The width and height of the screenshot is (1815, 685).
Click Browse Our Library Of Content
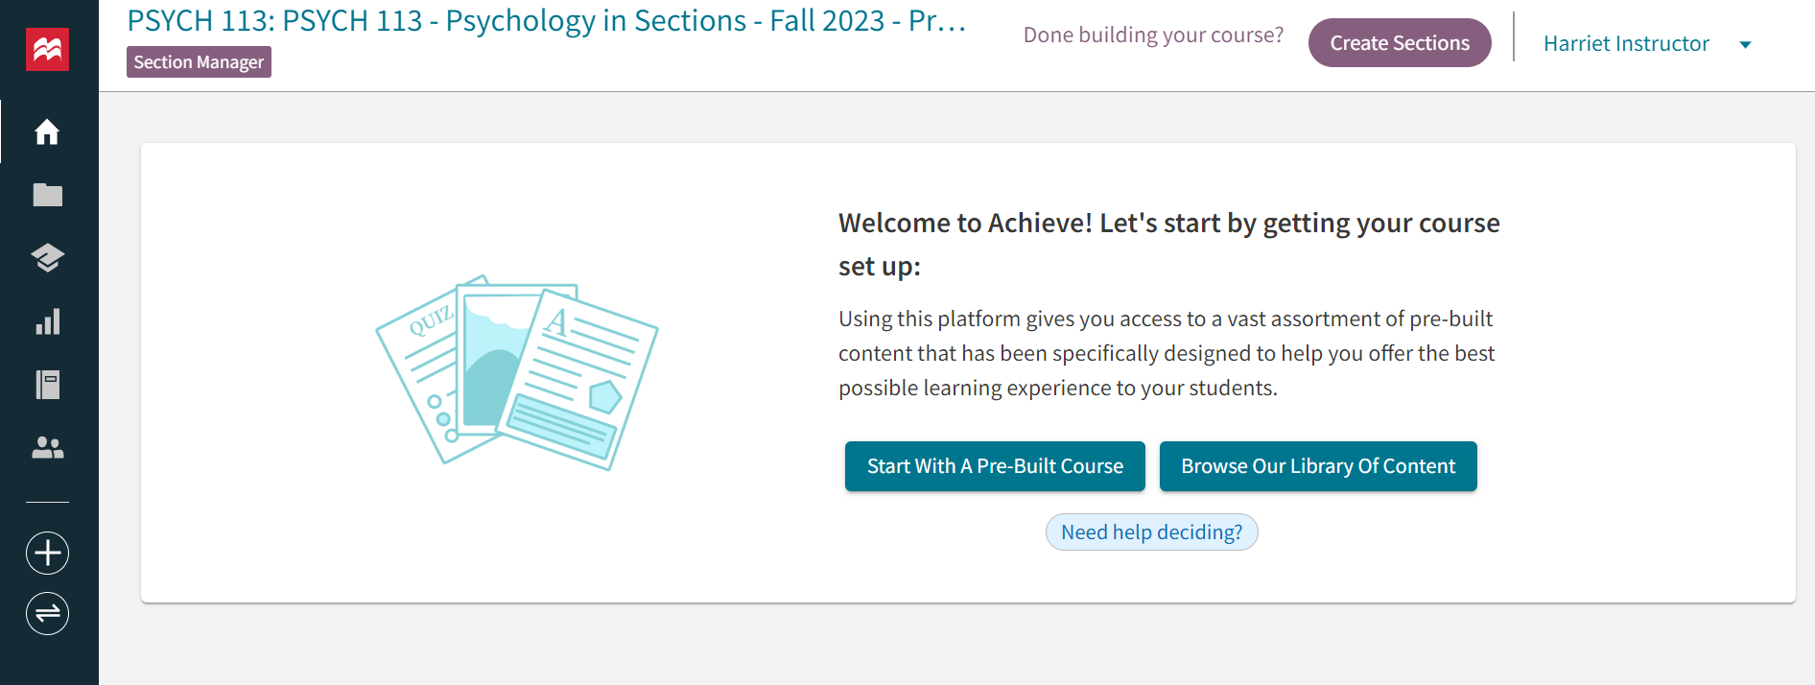tap(1317, 466)
